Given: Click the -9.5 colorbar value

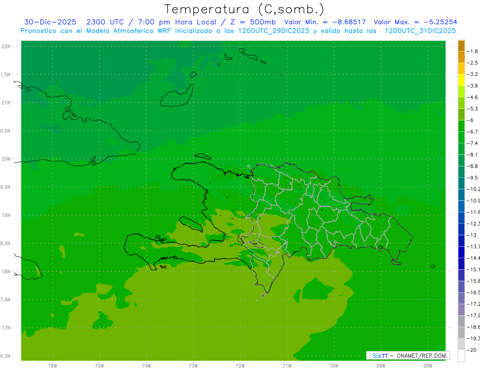Looking at the screenshot, I should coord(472,177).
